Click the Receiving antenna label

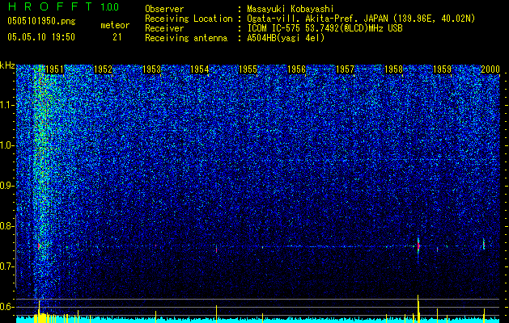[x=186, y=38]
